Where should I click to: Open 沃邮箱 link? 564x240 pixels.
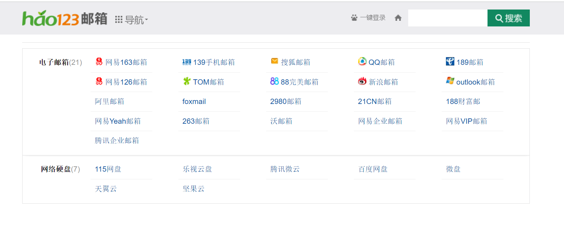[281, 121]
